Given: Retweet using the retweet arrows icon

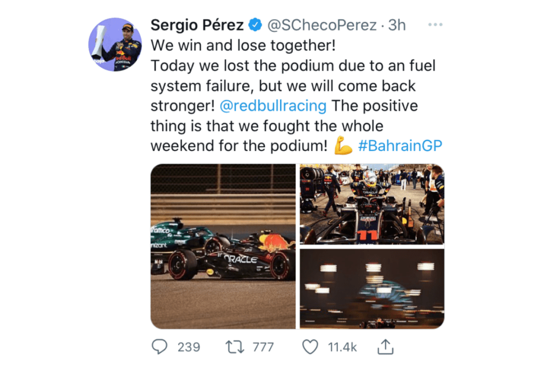Looking at the screenshot, I should tap(234, 347).
